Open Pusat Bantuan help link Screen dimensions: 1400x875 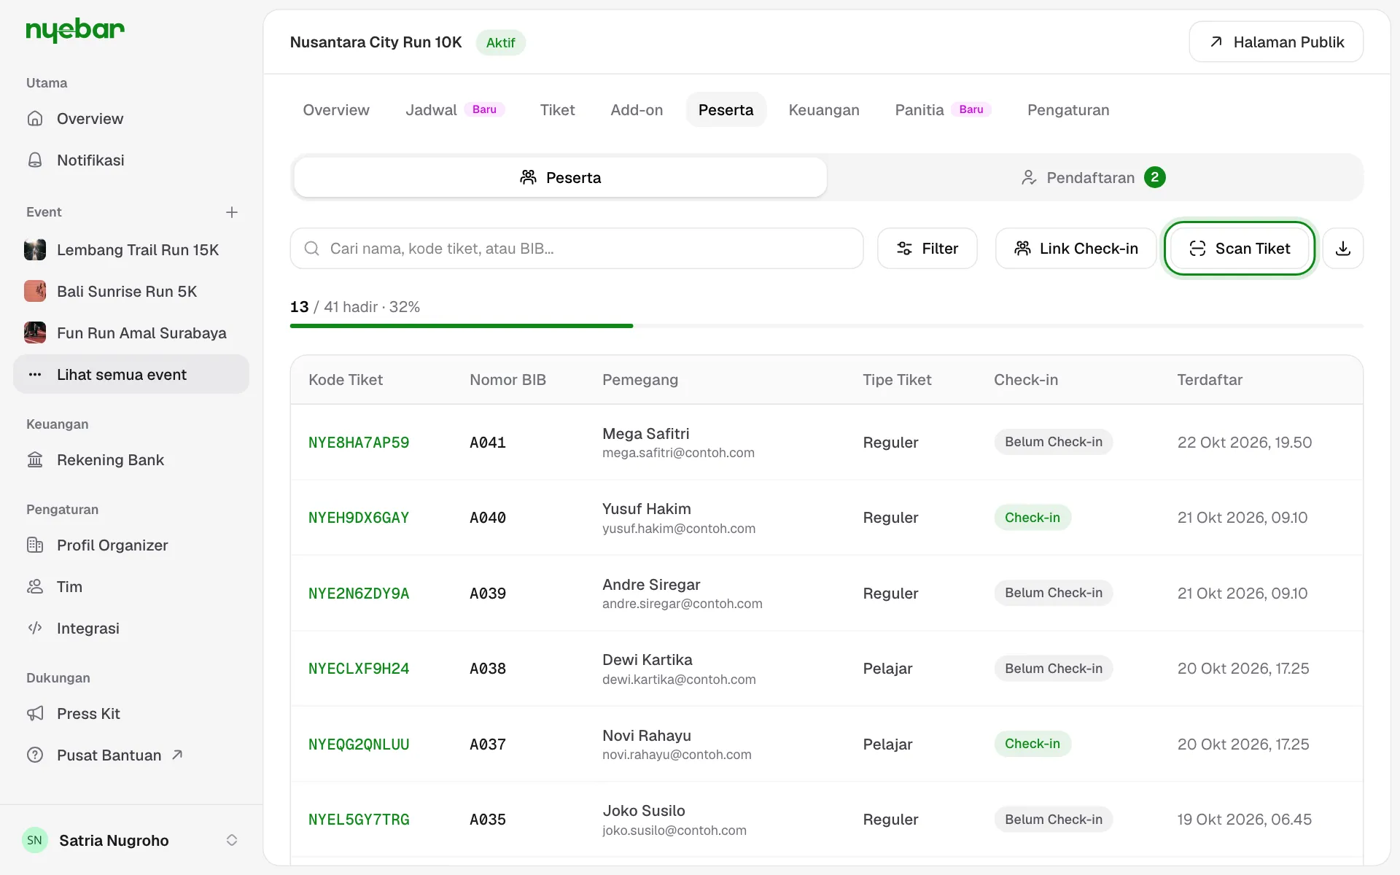tap(131, 755)
